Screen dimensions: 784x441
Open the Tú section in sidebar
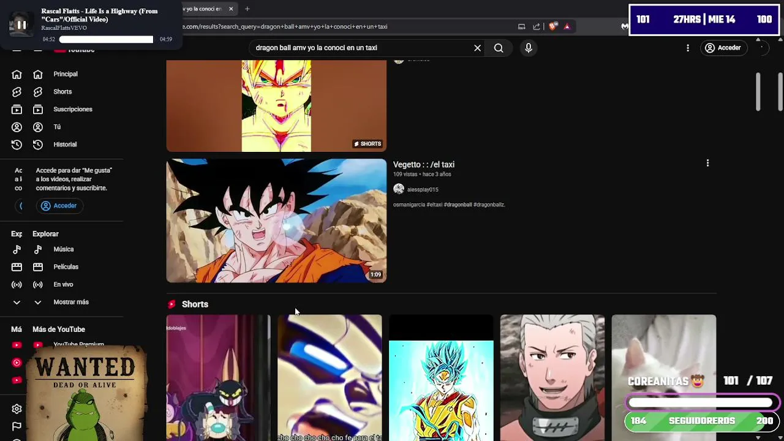click(57, 127)
